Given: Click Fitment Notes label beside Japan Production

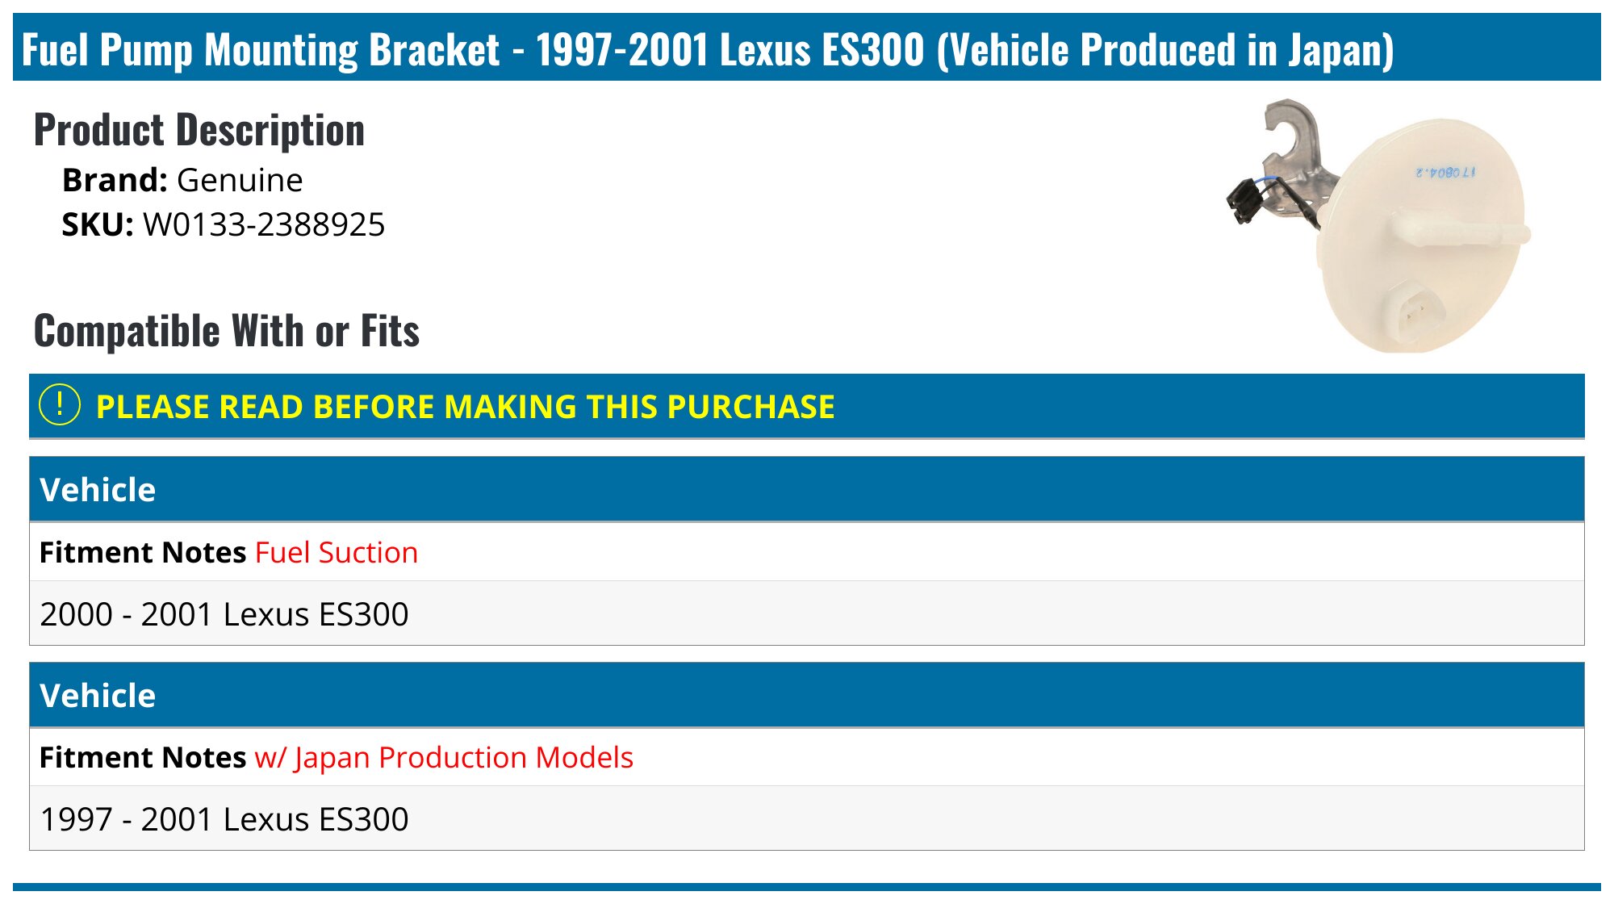Looking at the screenshot, I should pos(143,758).
